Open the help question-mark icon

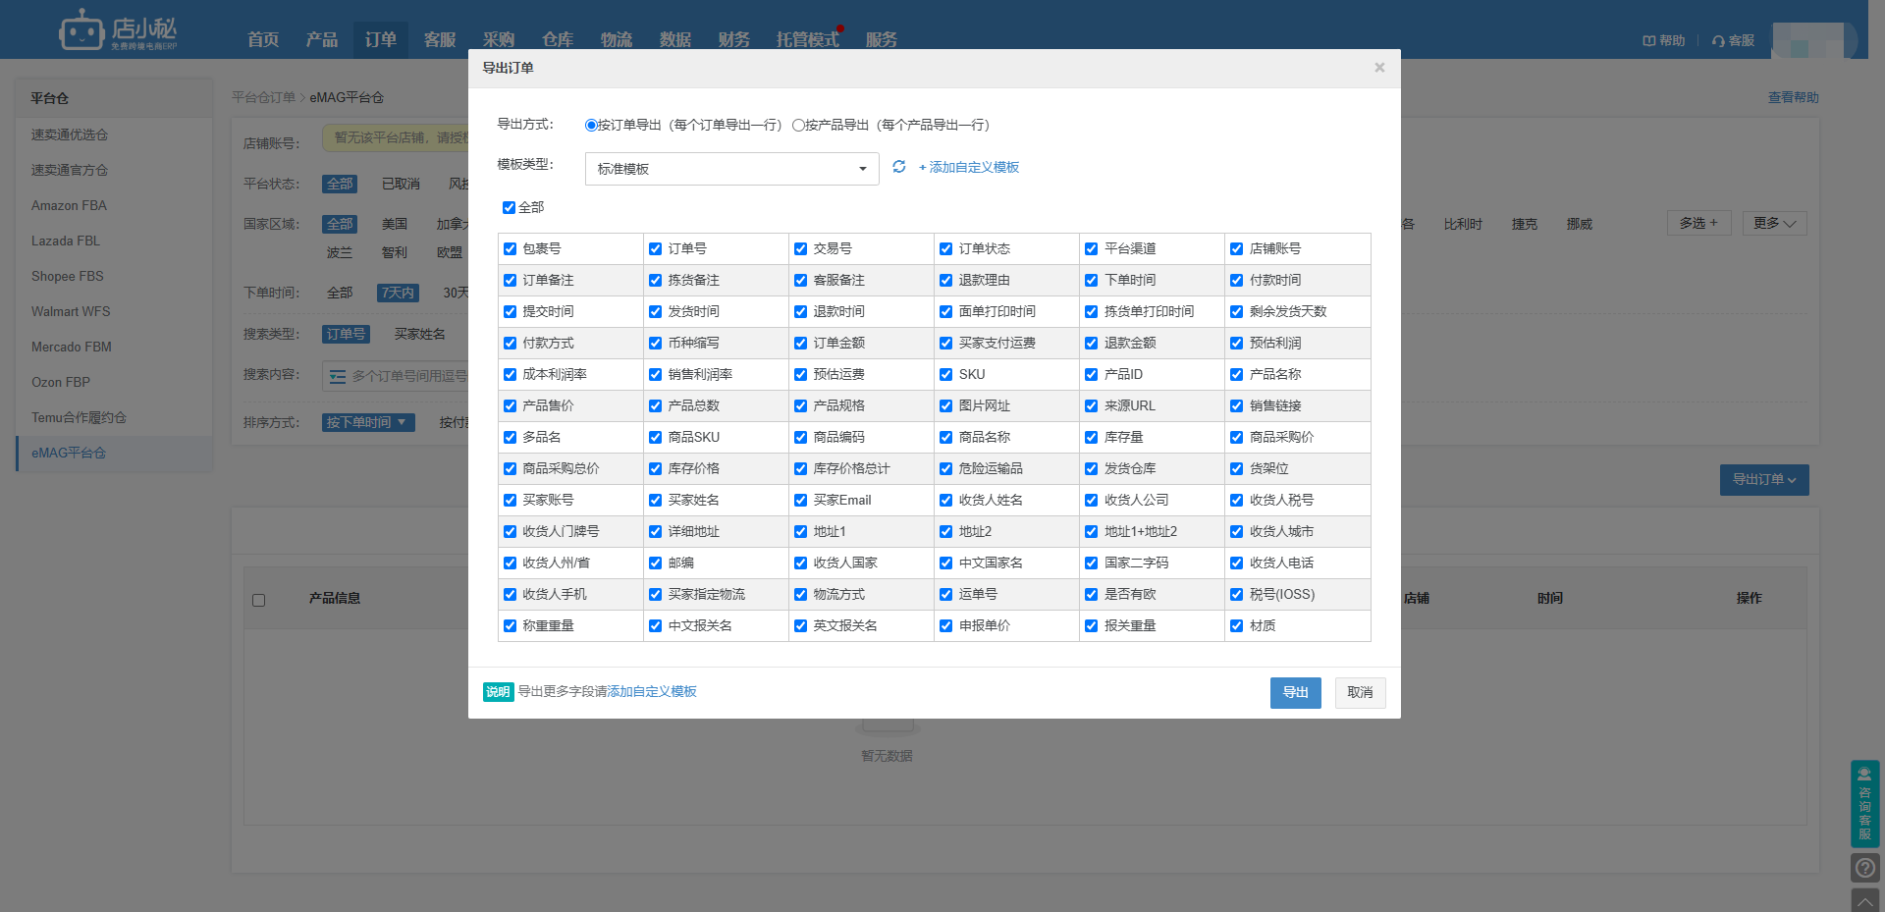1865,868
